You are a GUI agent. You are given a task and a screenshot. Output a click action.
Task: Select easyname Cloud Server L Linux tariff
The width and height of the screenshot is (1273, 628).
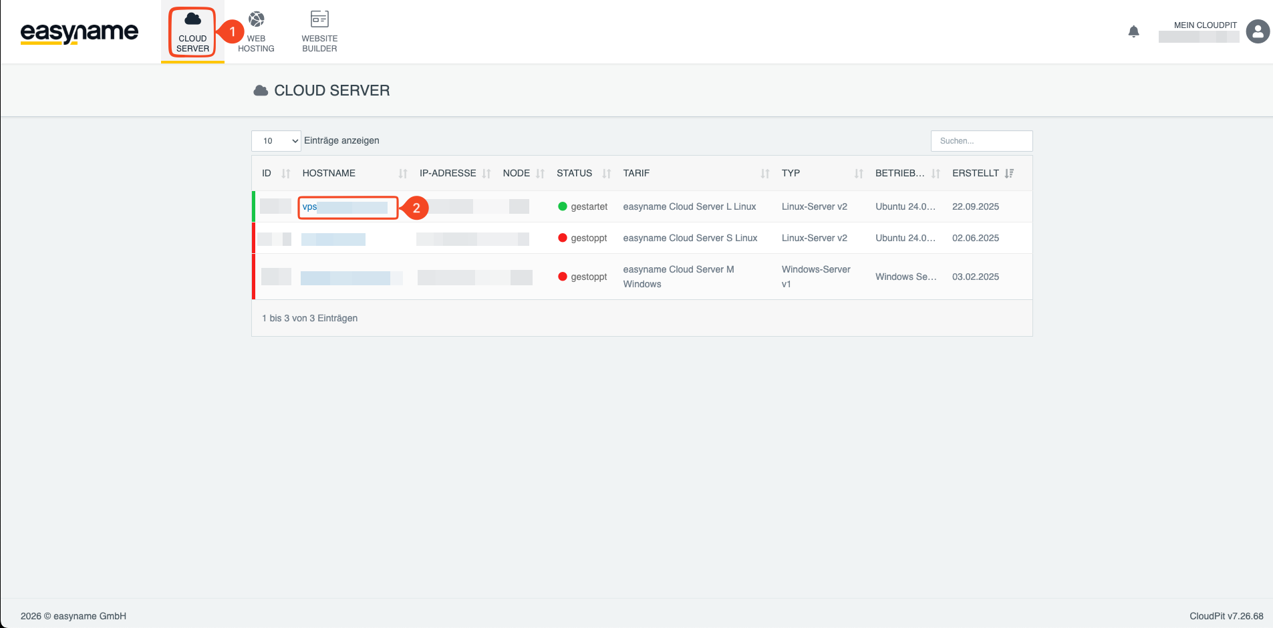pyautogui.click(x=689, y=206)
